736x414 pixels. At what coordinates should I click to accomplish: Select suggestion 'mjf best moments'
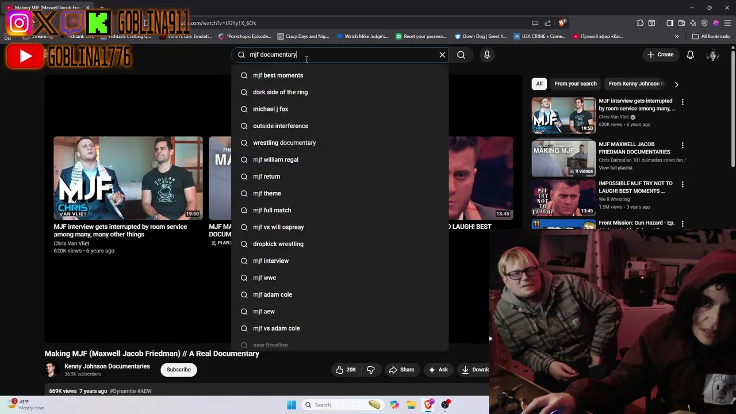tap(340, 75)
